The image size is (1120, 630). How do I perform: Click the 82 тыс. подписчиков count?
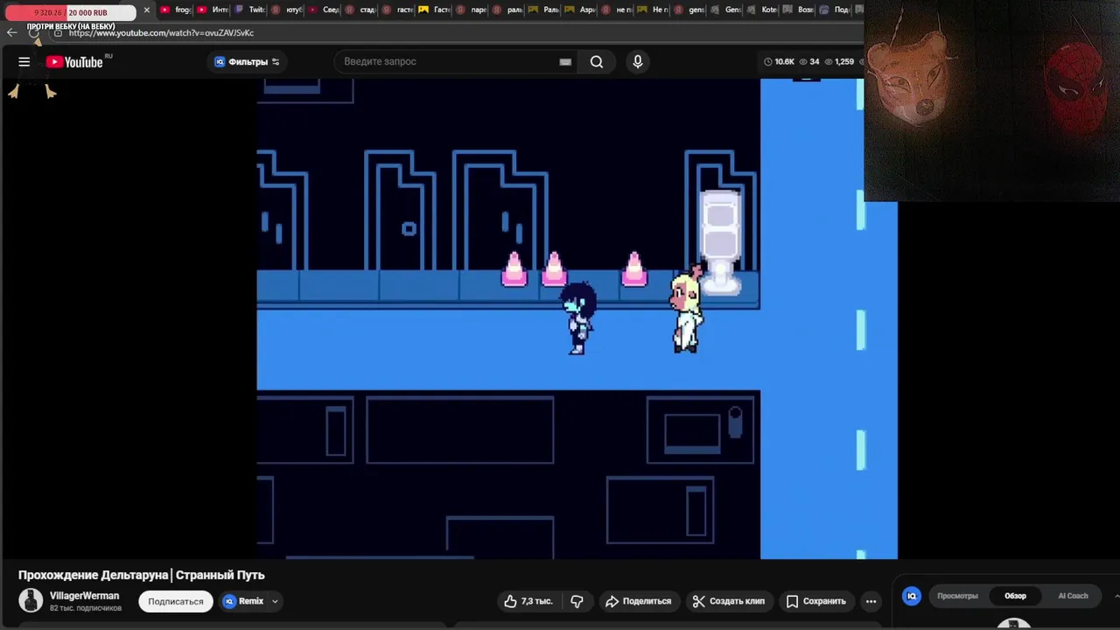[x=86, y=608]
